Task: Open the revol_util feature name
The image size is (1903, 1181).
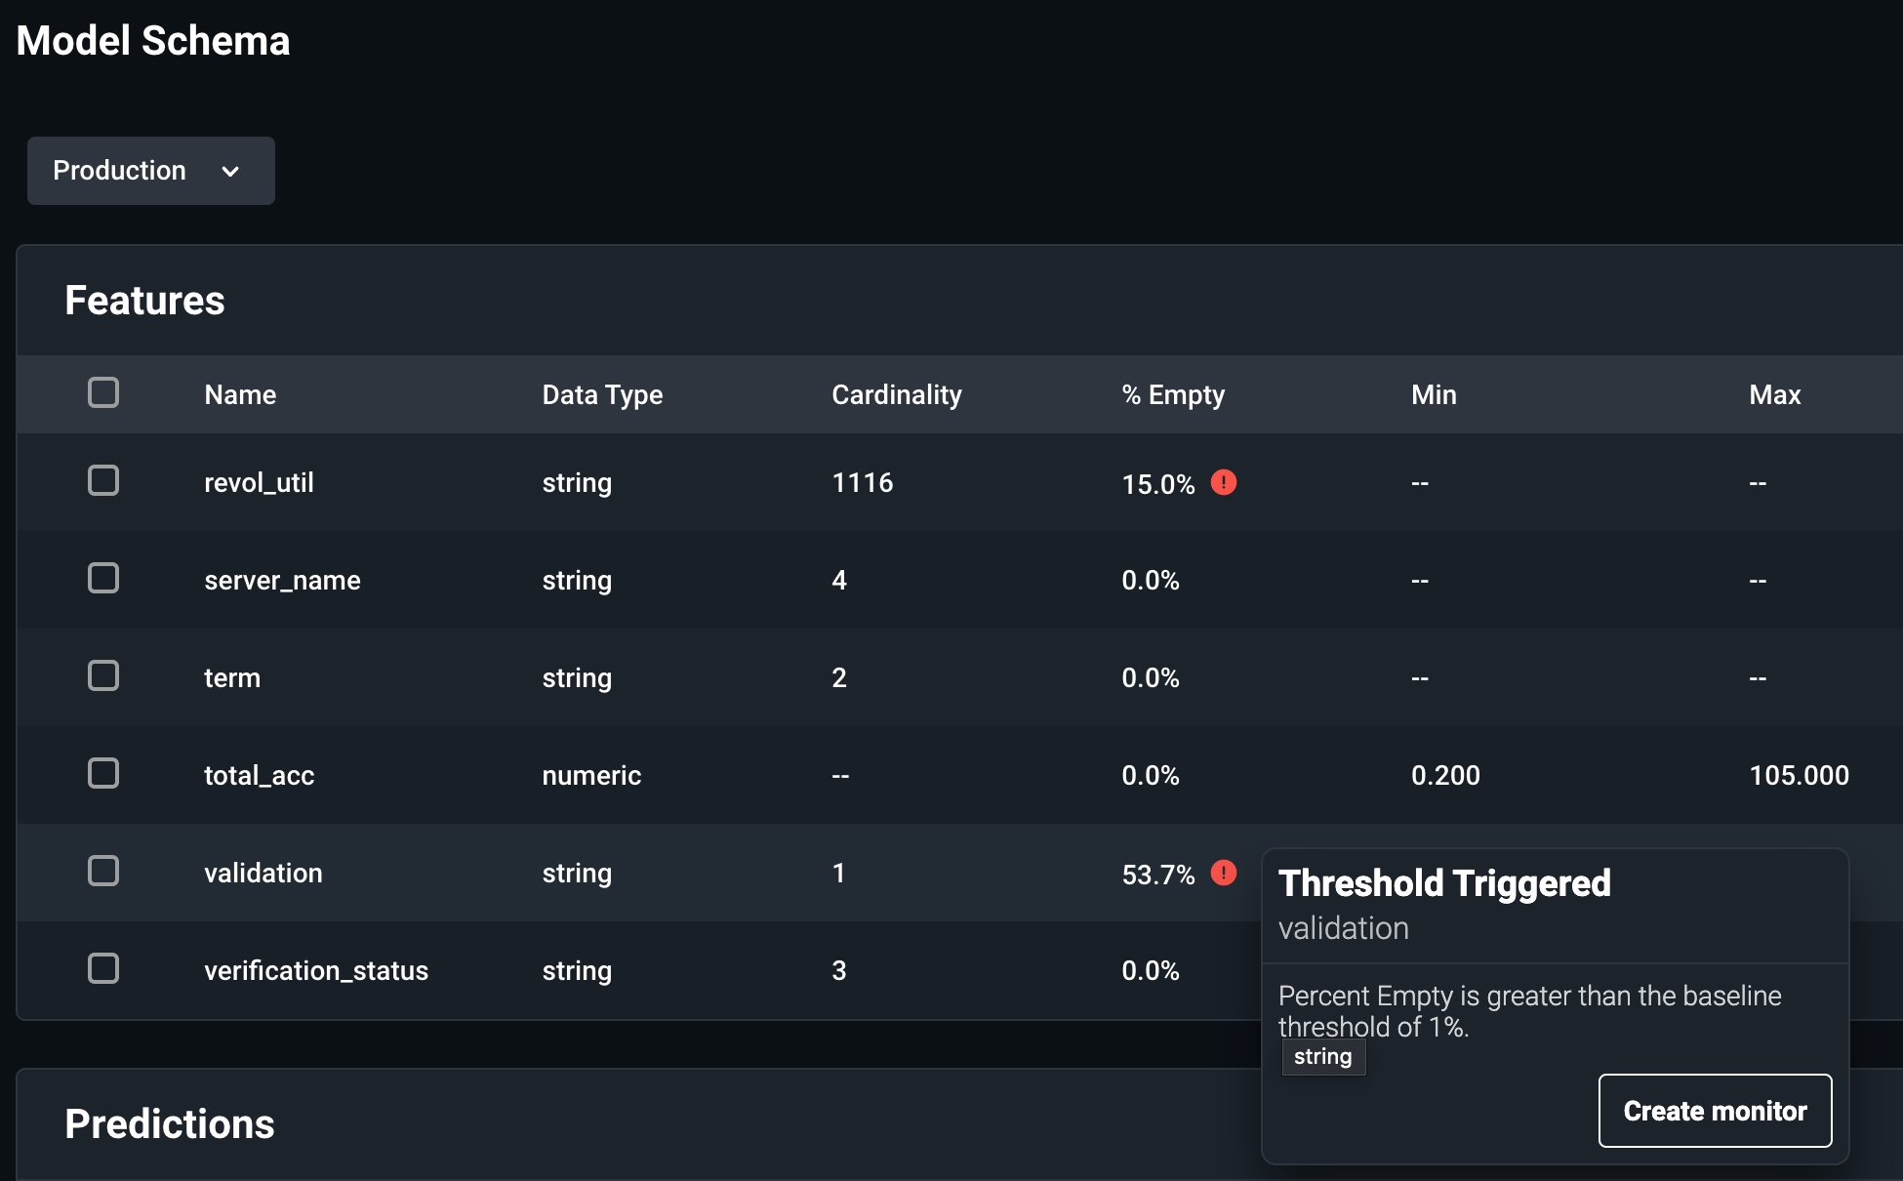Action: pos(259,482)
